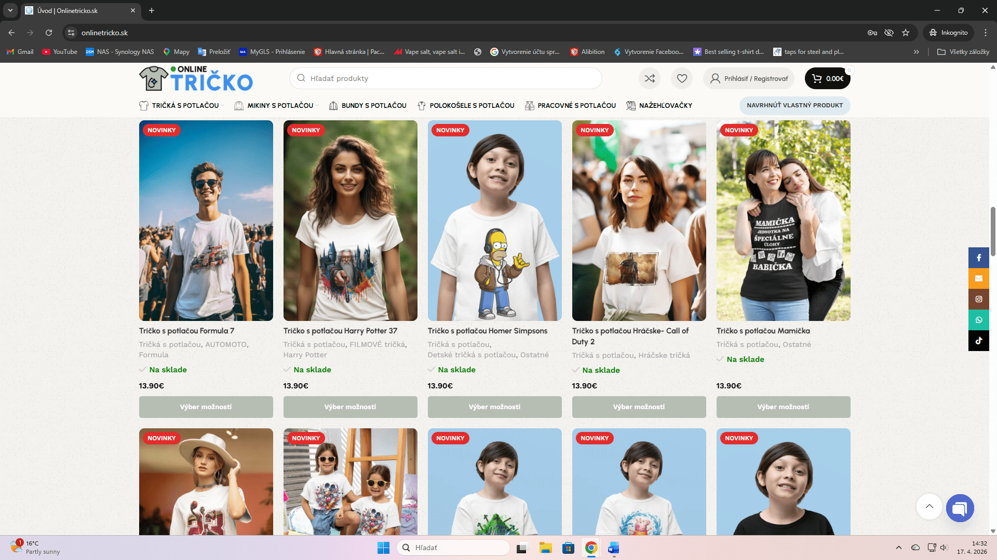The width and height of the screenshot is (997, 560).
Task: Click Navrhnúť vlastný produkt button
Action: pyautogui.click(x=794, y=105)
